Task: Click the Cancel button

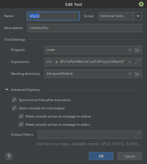Action: click(x=130, y=156)
